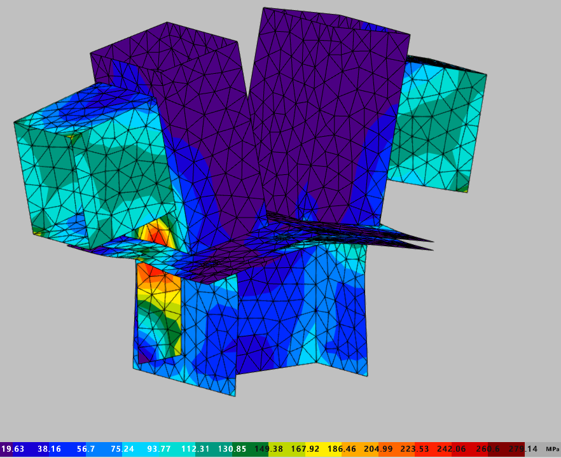Click the 242.06 red legend segment
This screenshot has width=561, height=458.
tap(452, 449)
